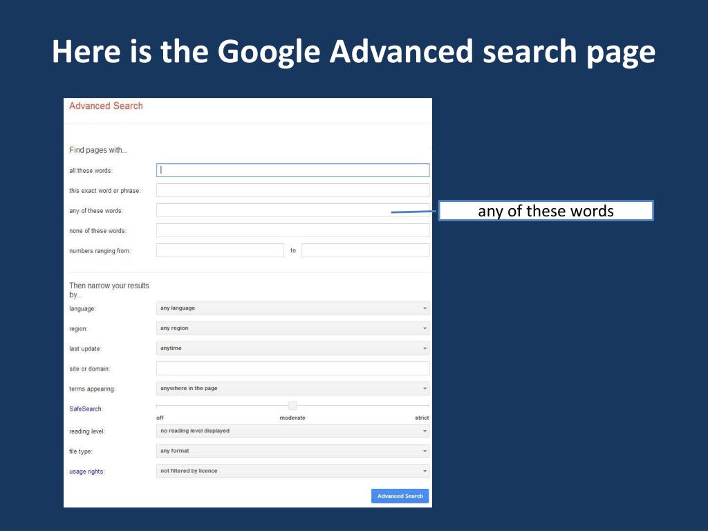Screen dimensions: 708x531
Task: Click the red "Advanced Search" heading
Action: pos(106,106)
